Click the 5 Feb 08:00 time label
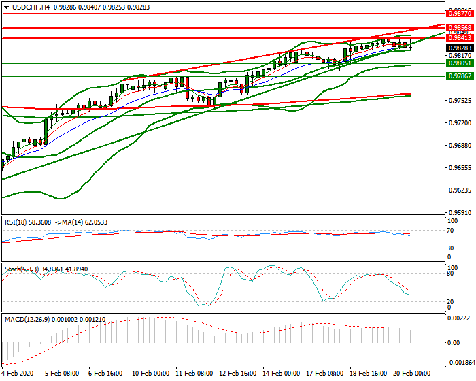Viewport: 476px width, 381px height. (62, 374)
